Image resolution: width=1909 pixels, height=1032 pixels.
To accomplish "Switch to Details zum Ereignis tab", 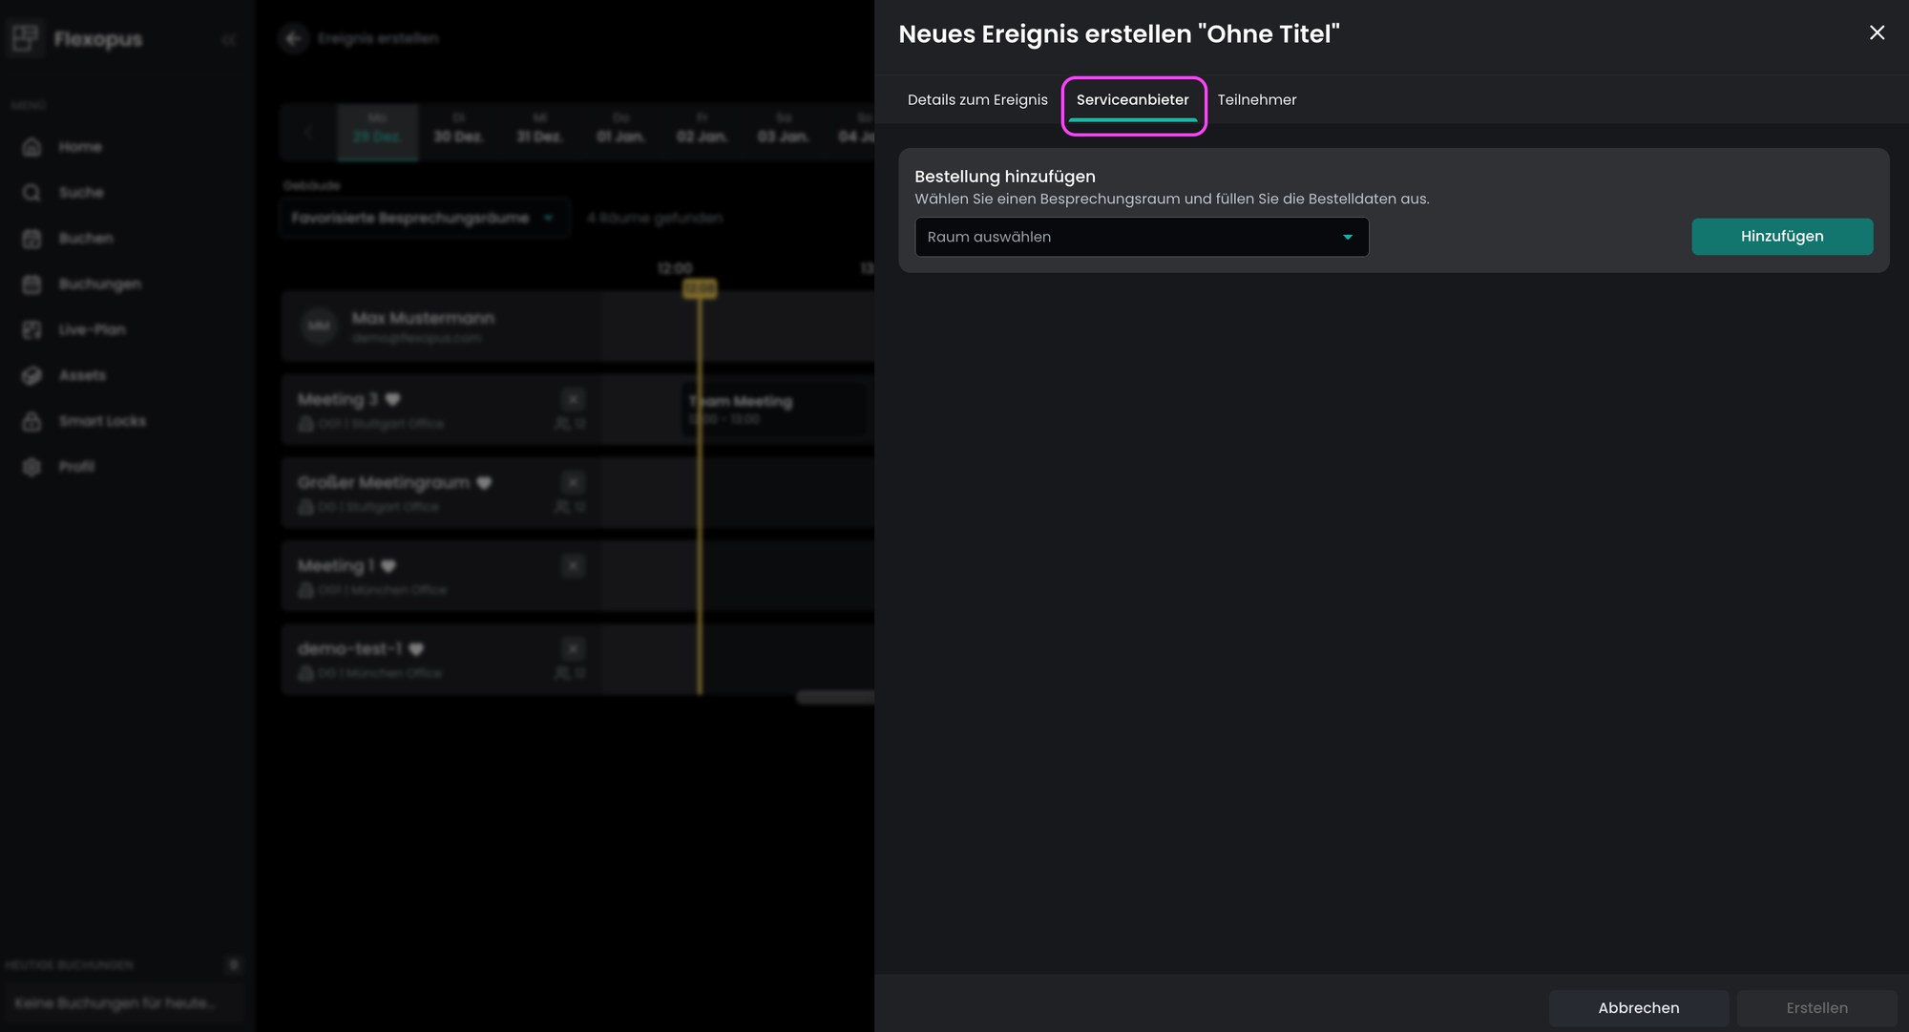I will tap(977, 100).
